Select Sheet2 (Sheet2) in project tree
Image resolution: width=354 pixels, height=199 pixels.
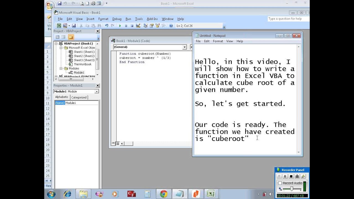[84, 56]
